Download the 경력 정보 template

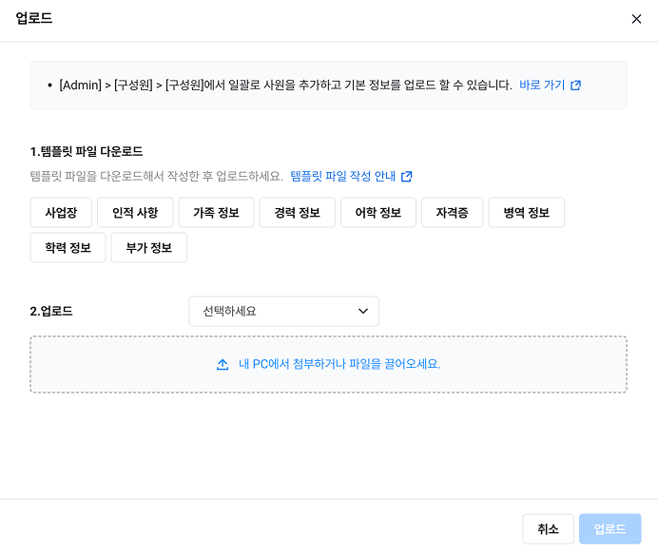pos(297,213)
